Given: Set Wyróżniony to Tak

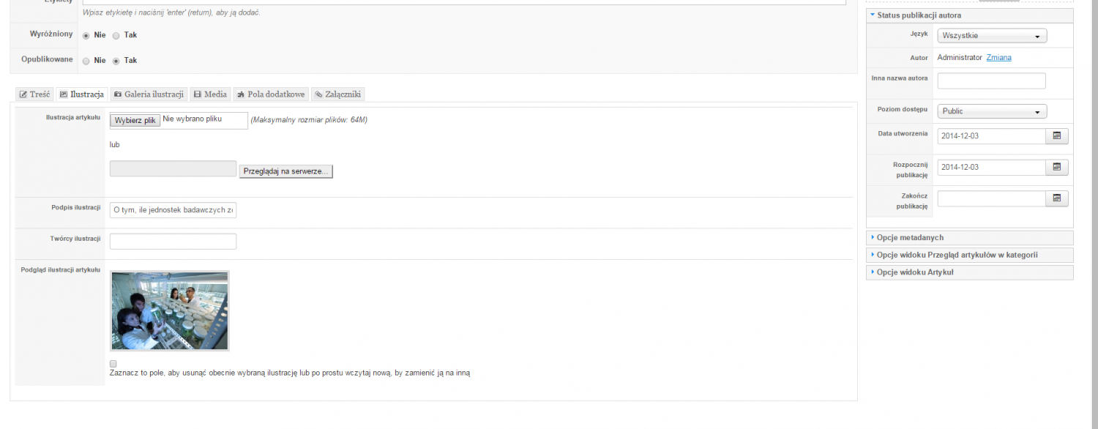Looking at the screenshot, I should (x=116, y=35).
